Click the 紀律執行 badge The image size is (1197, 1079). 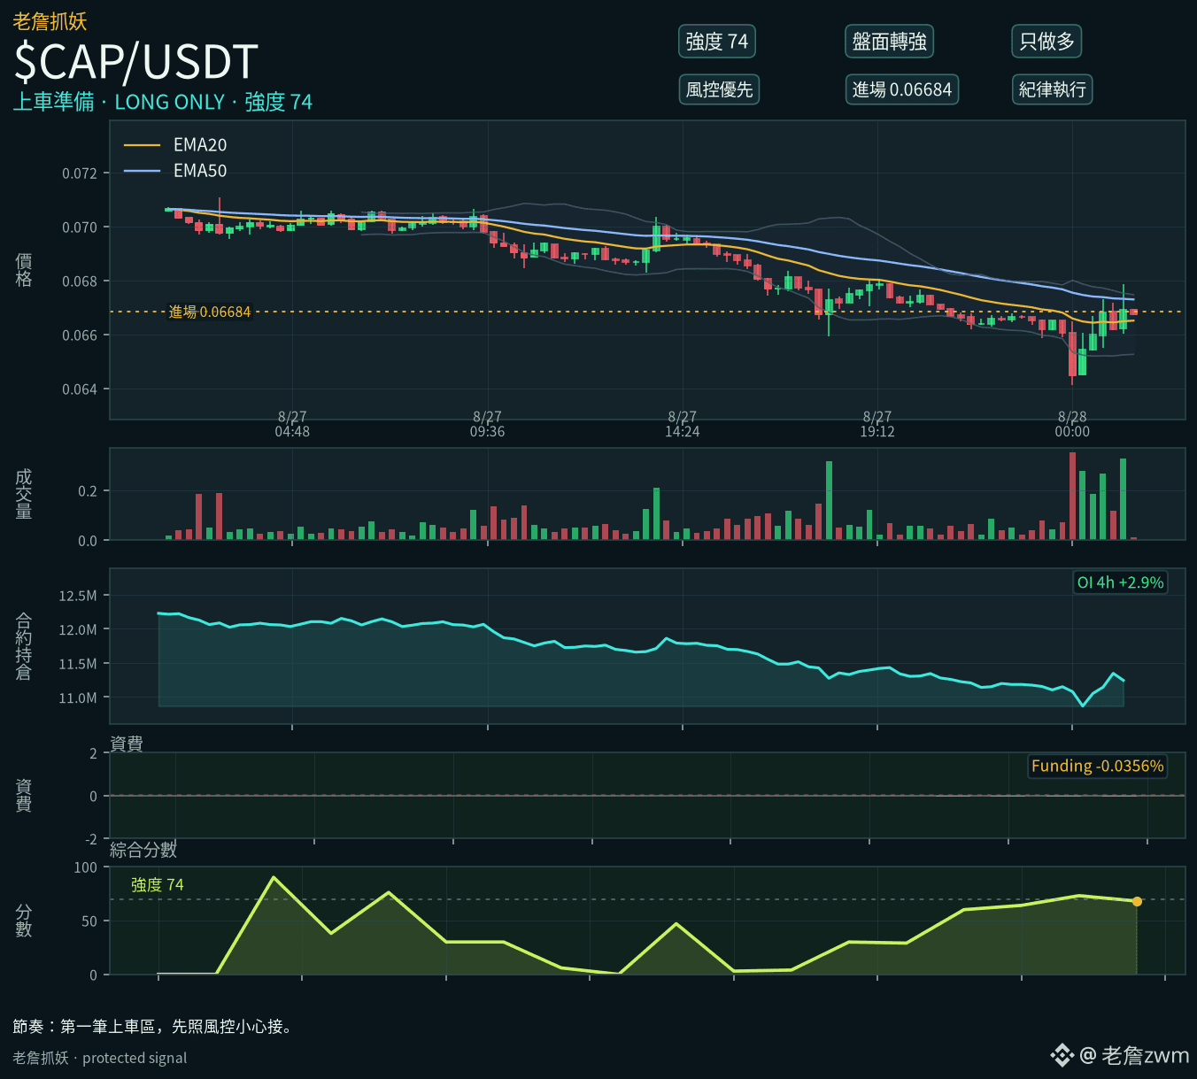(x=1052, y=89)
